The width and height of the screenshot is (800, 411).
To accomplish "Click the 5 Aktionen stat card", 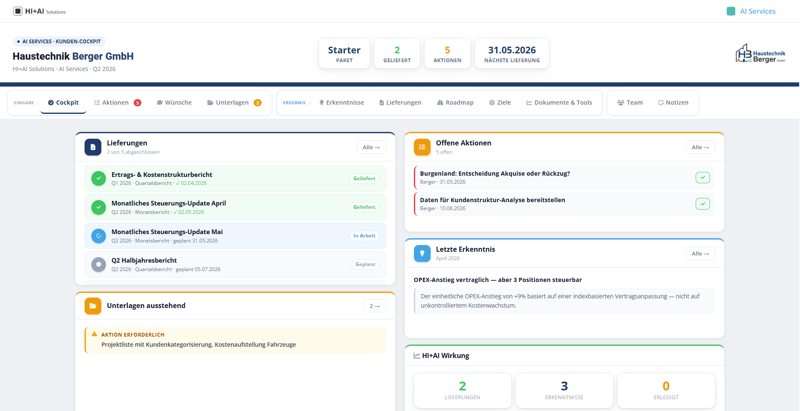I will [x=448, y=53].
